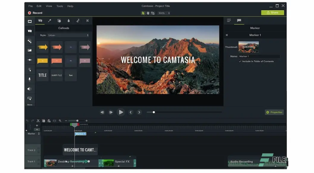The width and height of the screenshot is (314, 173).
Task: Open the Voice Narration microphone icon
Action: [x=30, y=79]
